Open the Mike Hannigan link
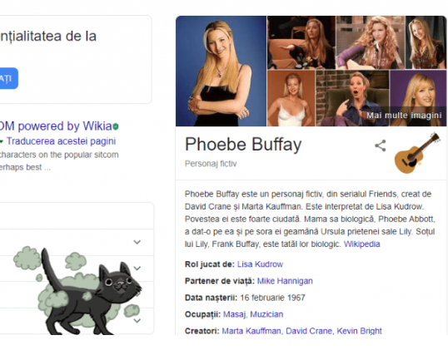Viewport: 448px width, 350px height. click(x=285, y=281)
